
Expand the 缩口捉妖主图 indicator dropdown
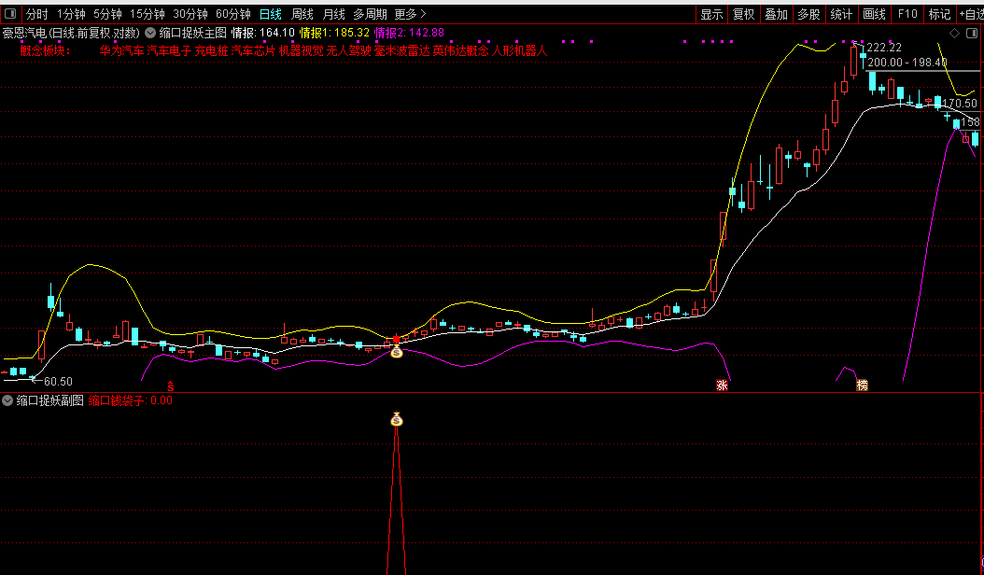click(x=150, y=33)
